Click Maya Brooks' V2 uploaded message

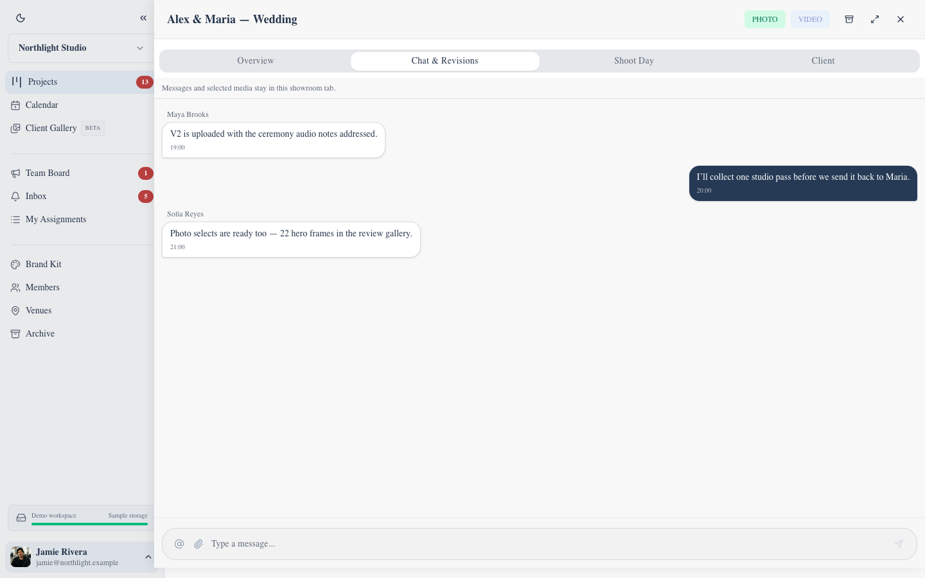[x=274, y=140]
